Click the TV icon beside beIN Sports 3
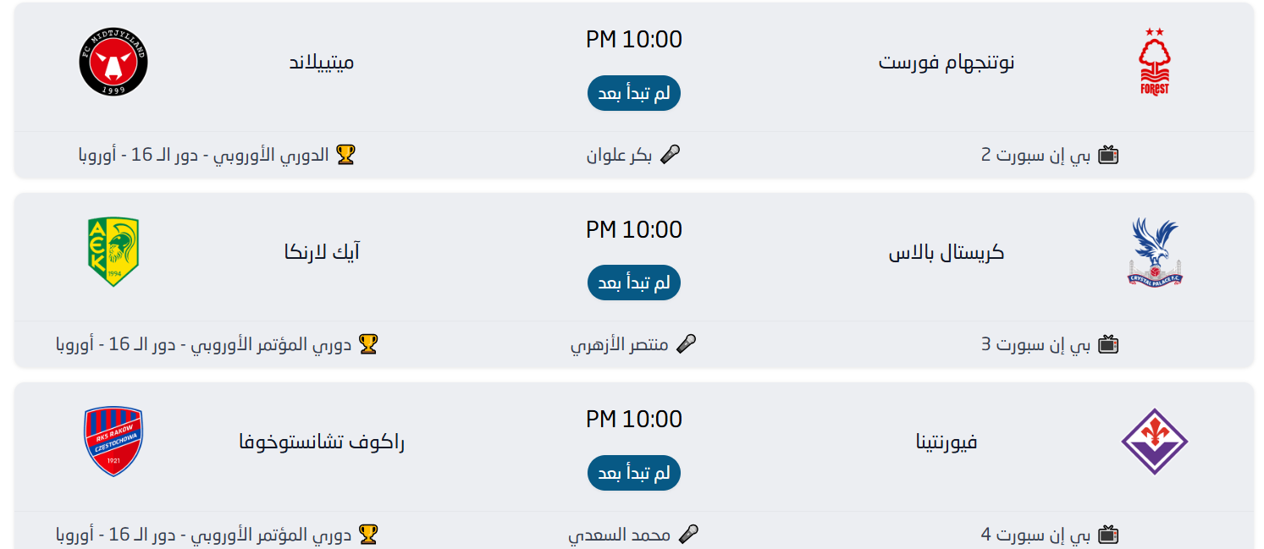The image size is (1264, 549). (x=1108, y=344)
